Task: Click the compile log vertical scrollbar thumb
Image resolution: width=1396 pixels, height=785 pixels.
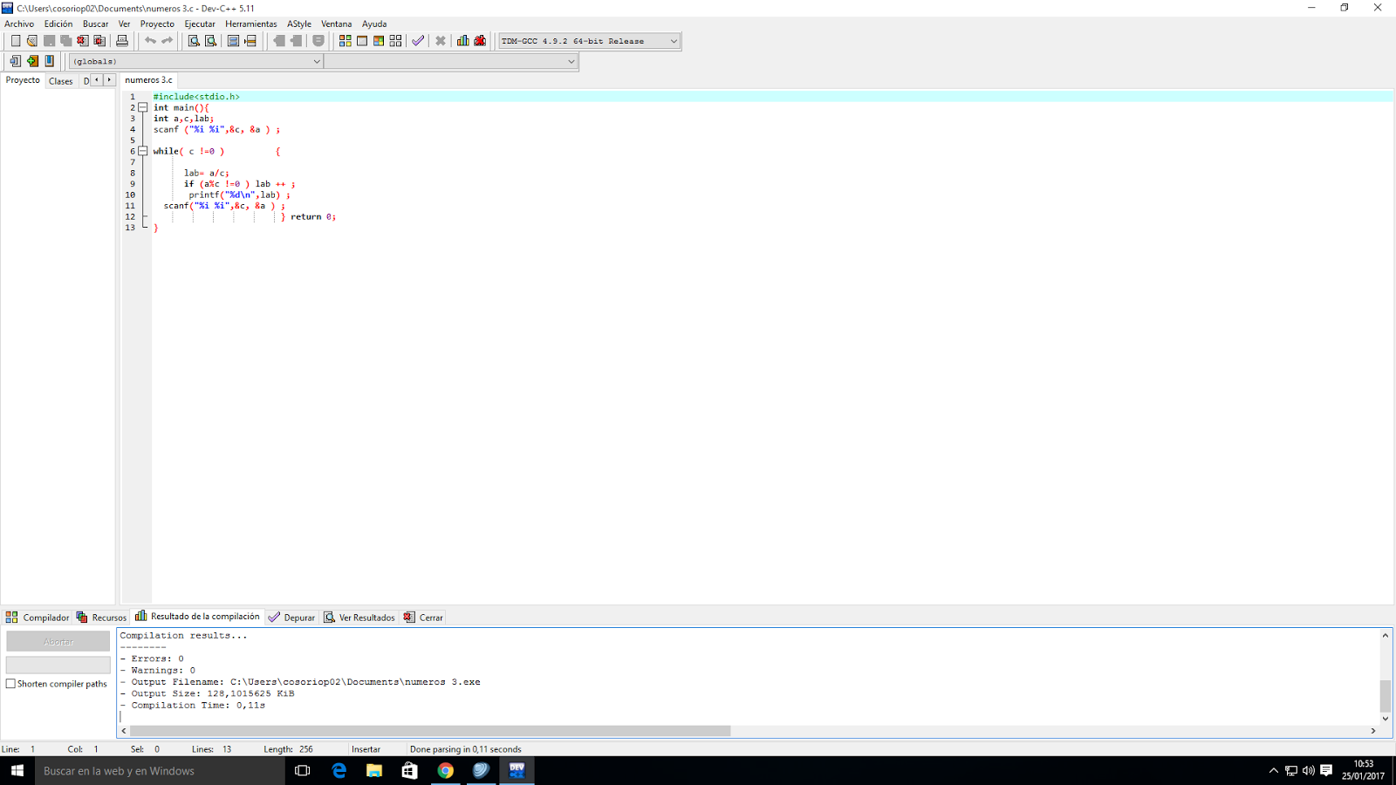Action: click(1385, 696)
